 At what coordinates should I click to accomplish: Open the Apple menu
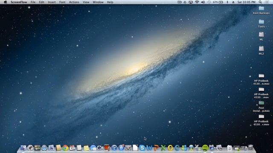coord(6,2)
